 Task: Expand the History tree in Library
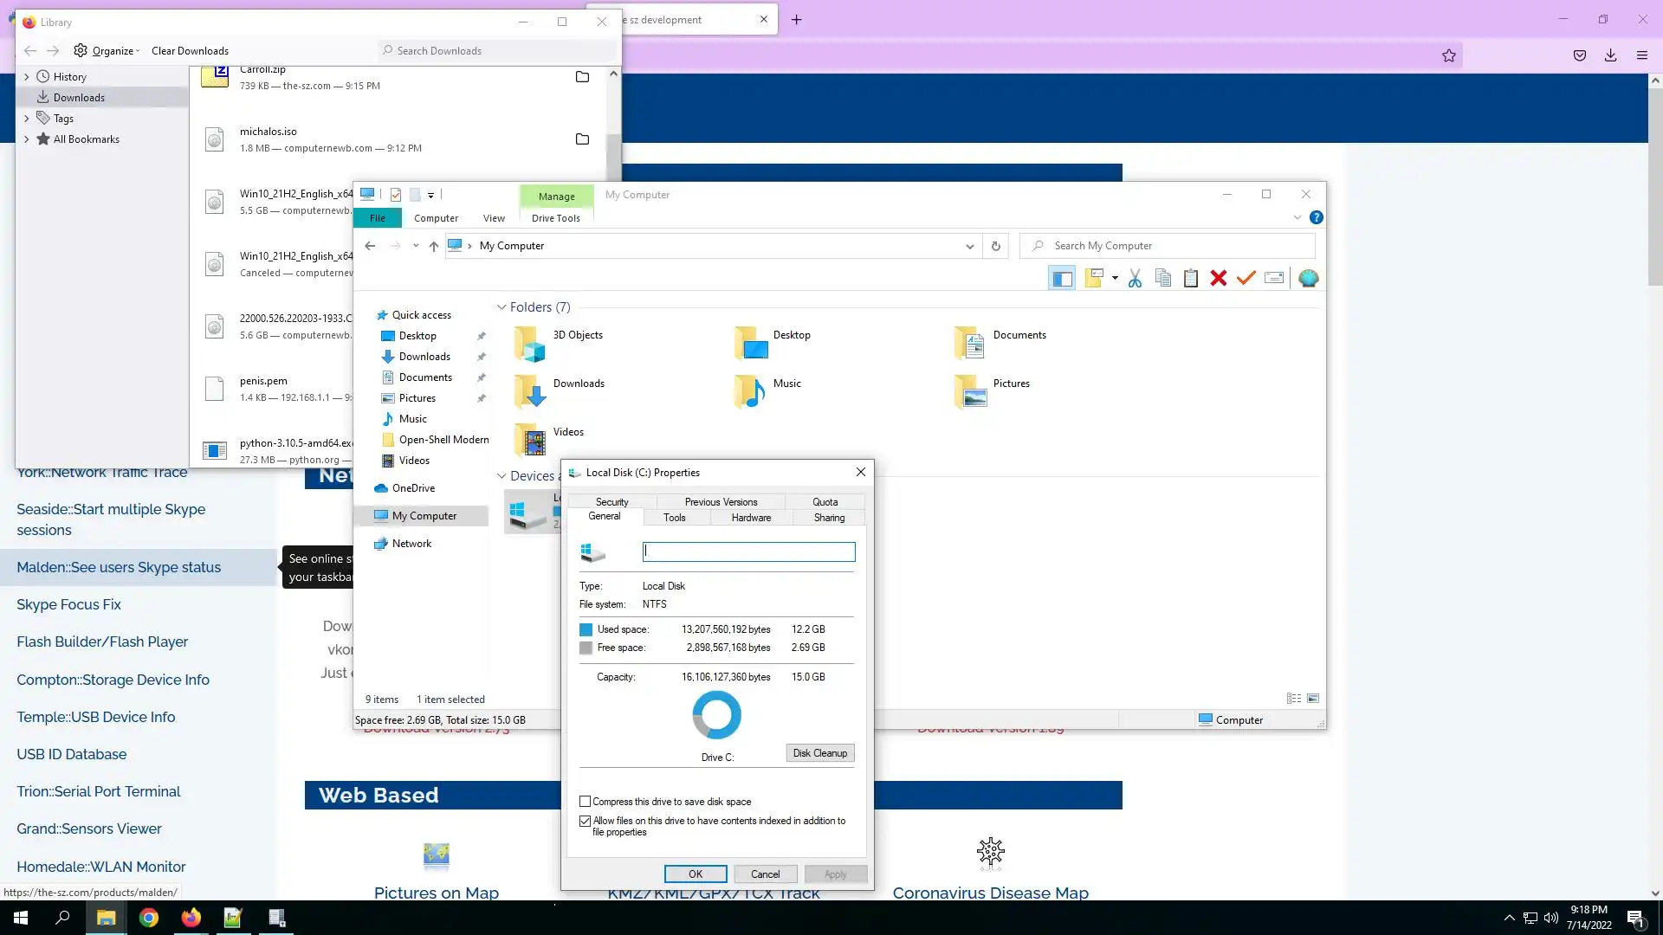[x=26, y=77]
